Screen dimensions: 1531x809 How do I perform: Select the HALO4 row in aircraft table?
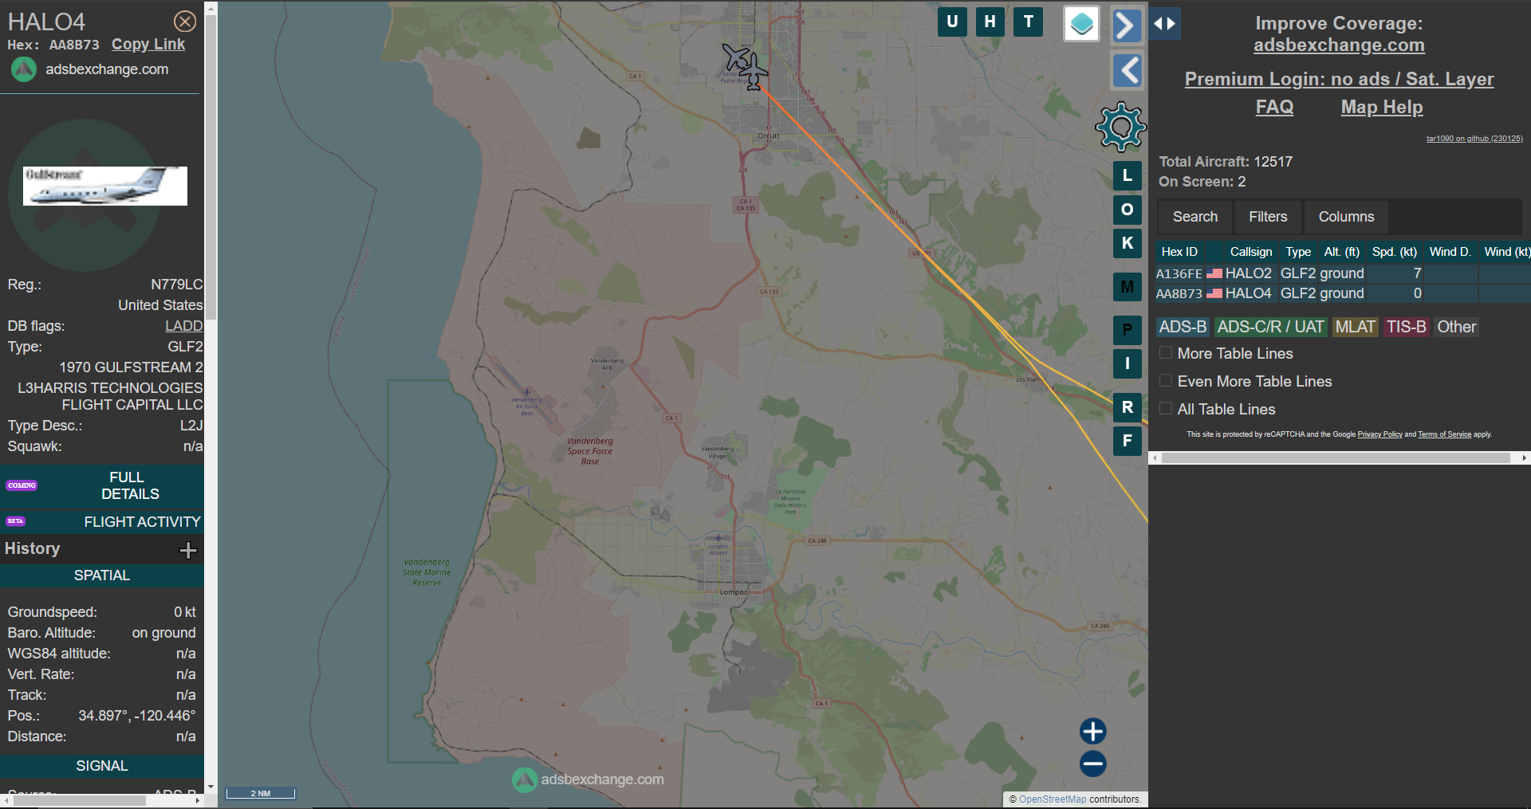click(1343, 293)
